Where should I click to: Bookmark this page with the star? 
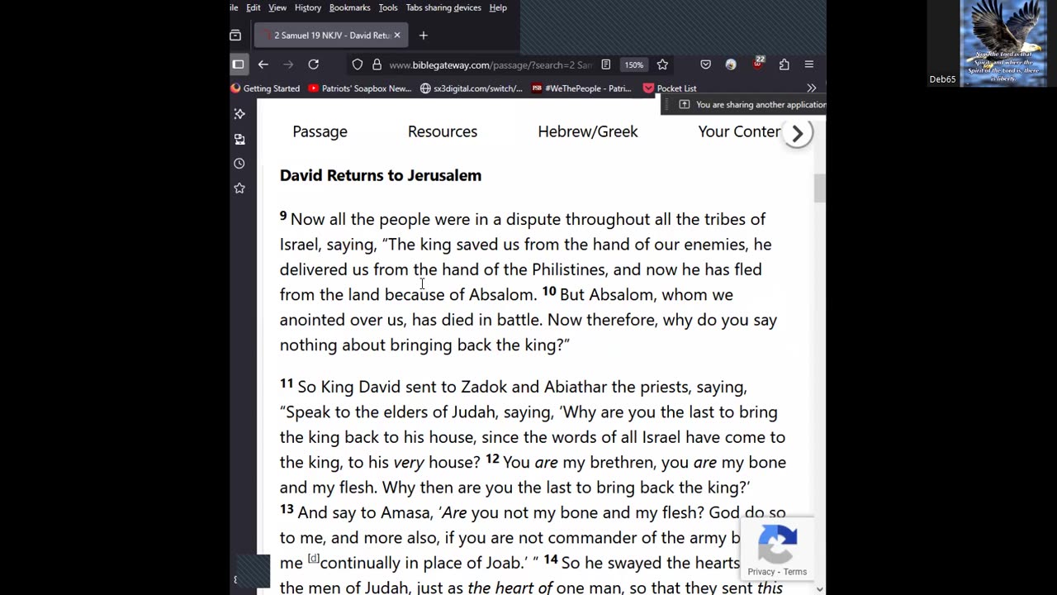point(662,64)
